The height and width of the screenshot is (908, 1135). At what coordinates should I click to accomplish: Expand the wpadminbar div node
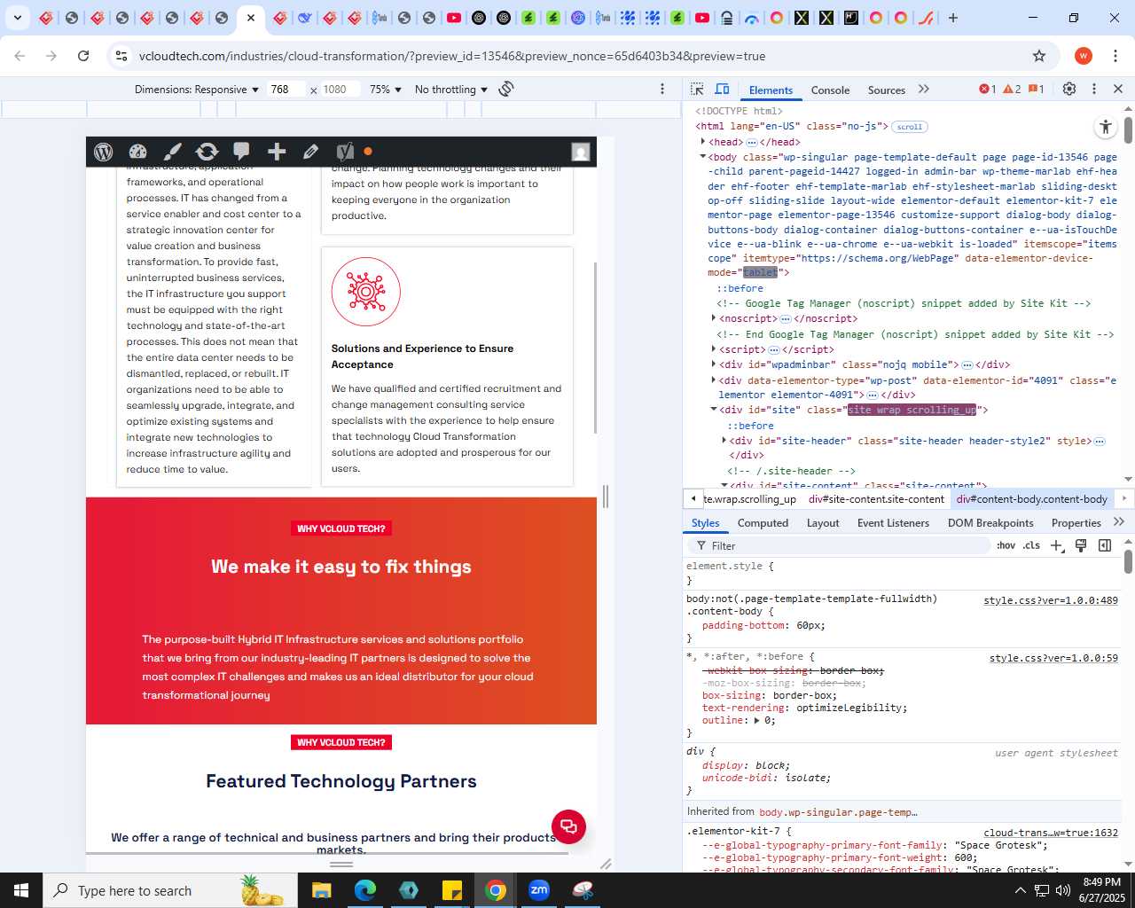(714, 364)
